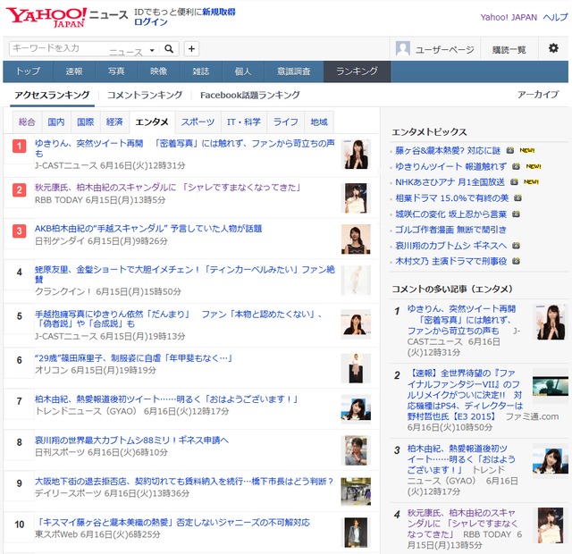The height and width of the screenshot is (554, 572).
Task: Open the アーカイブ link
Action: pyautogui.click(x=538, y=95)
